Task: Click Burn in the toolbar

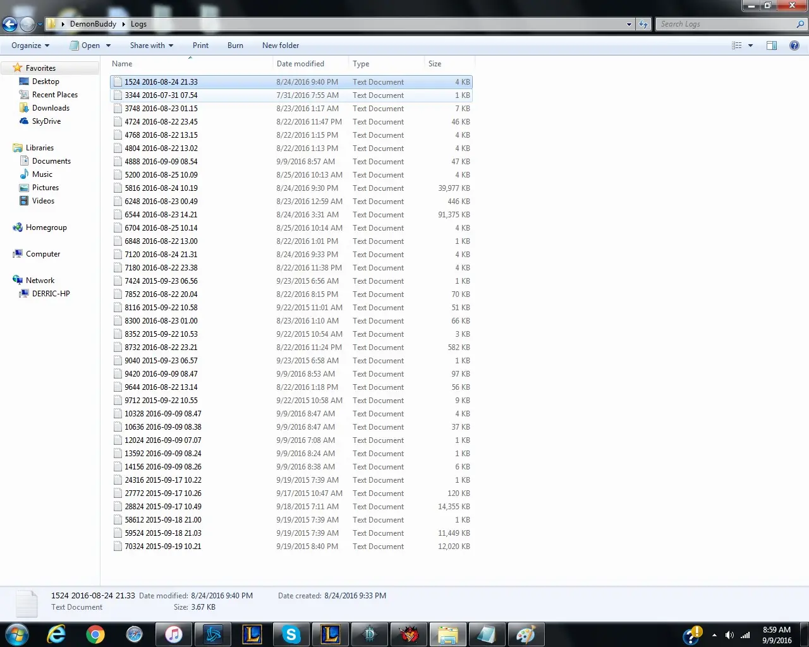Action: 235,45
